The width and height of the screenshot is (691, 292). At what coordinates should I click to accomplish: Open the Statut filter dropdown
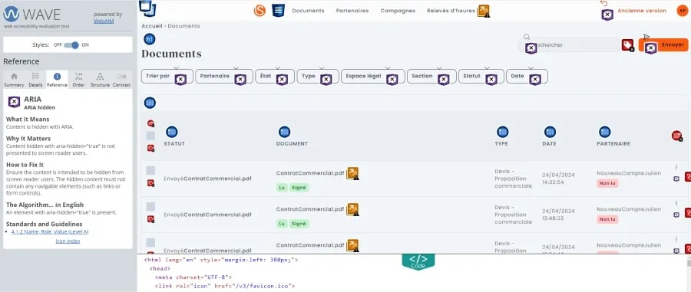481,76
